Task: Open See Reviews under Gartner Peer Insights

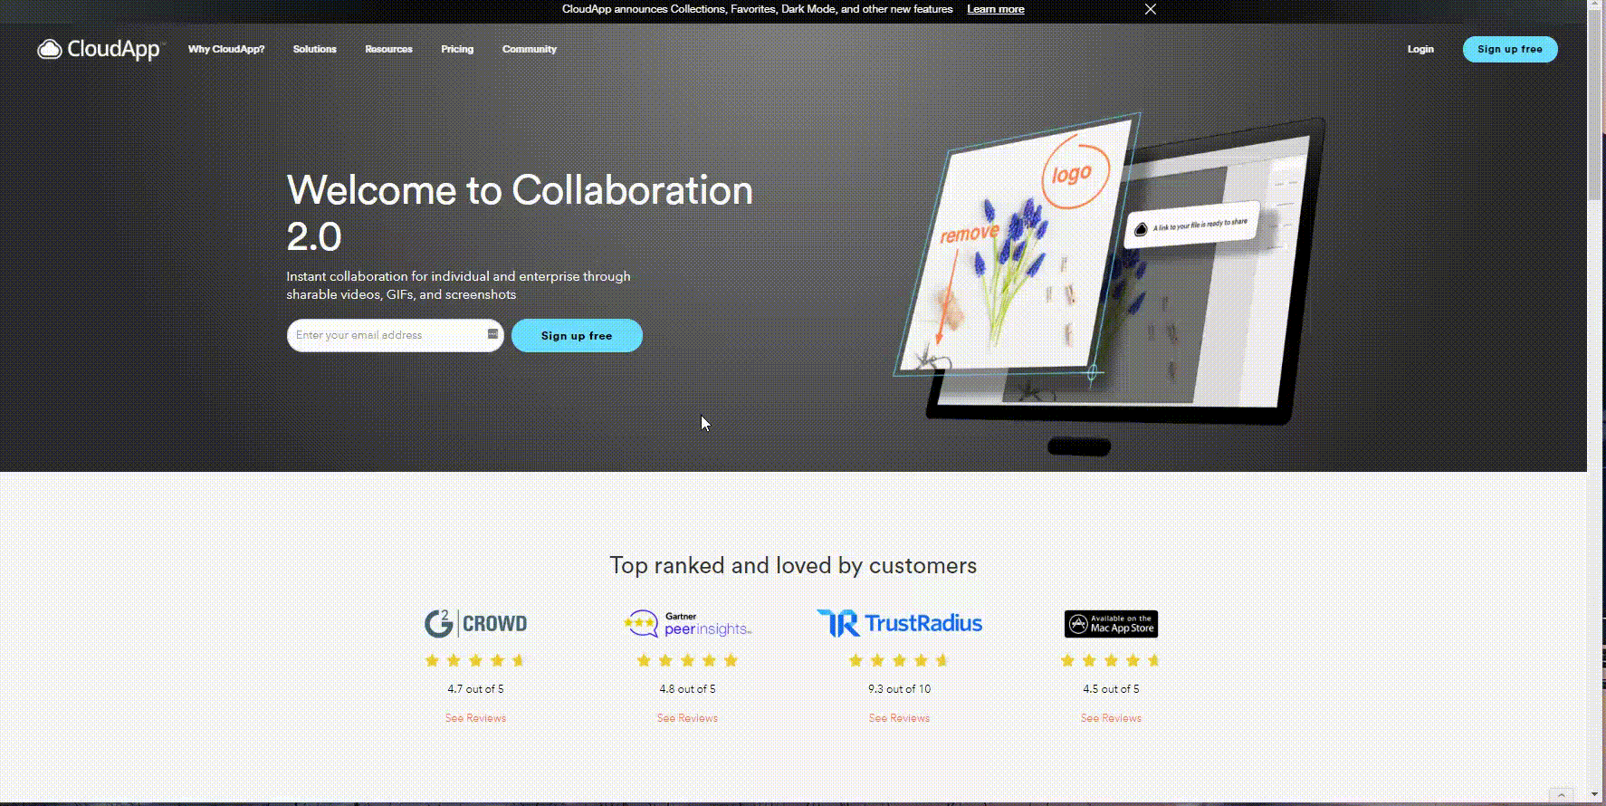Action: point(687,718)
